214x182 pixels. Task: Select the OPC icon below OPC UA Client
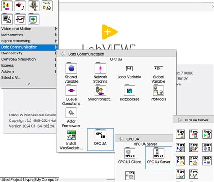pyautogui.click(x=130, y=176)
